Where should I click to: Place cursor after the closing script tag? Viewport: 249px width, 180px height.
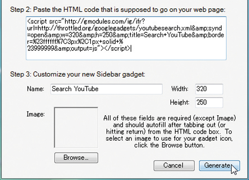[x=131, y=49]
